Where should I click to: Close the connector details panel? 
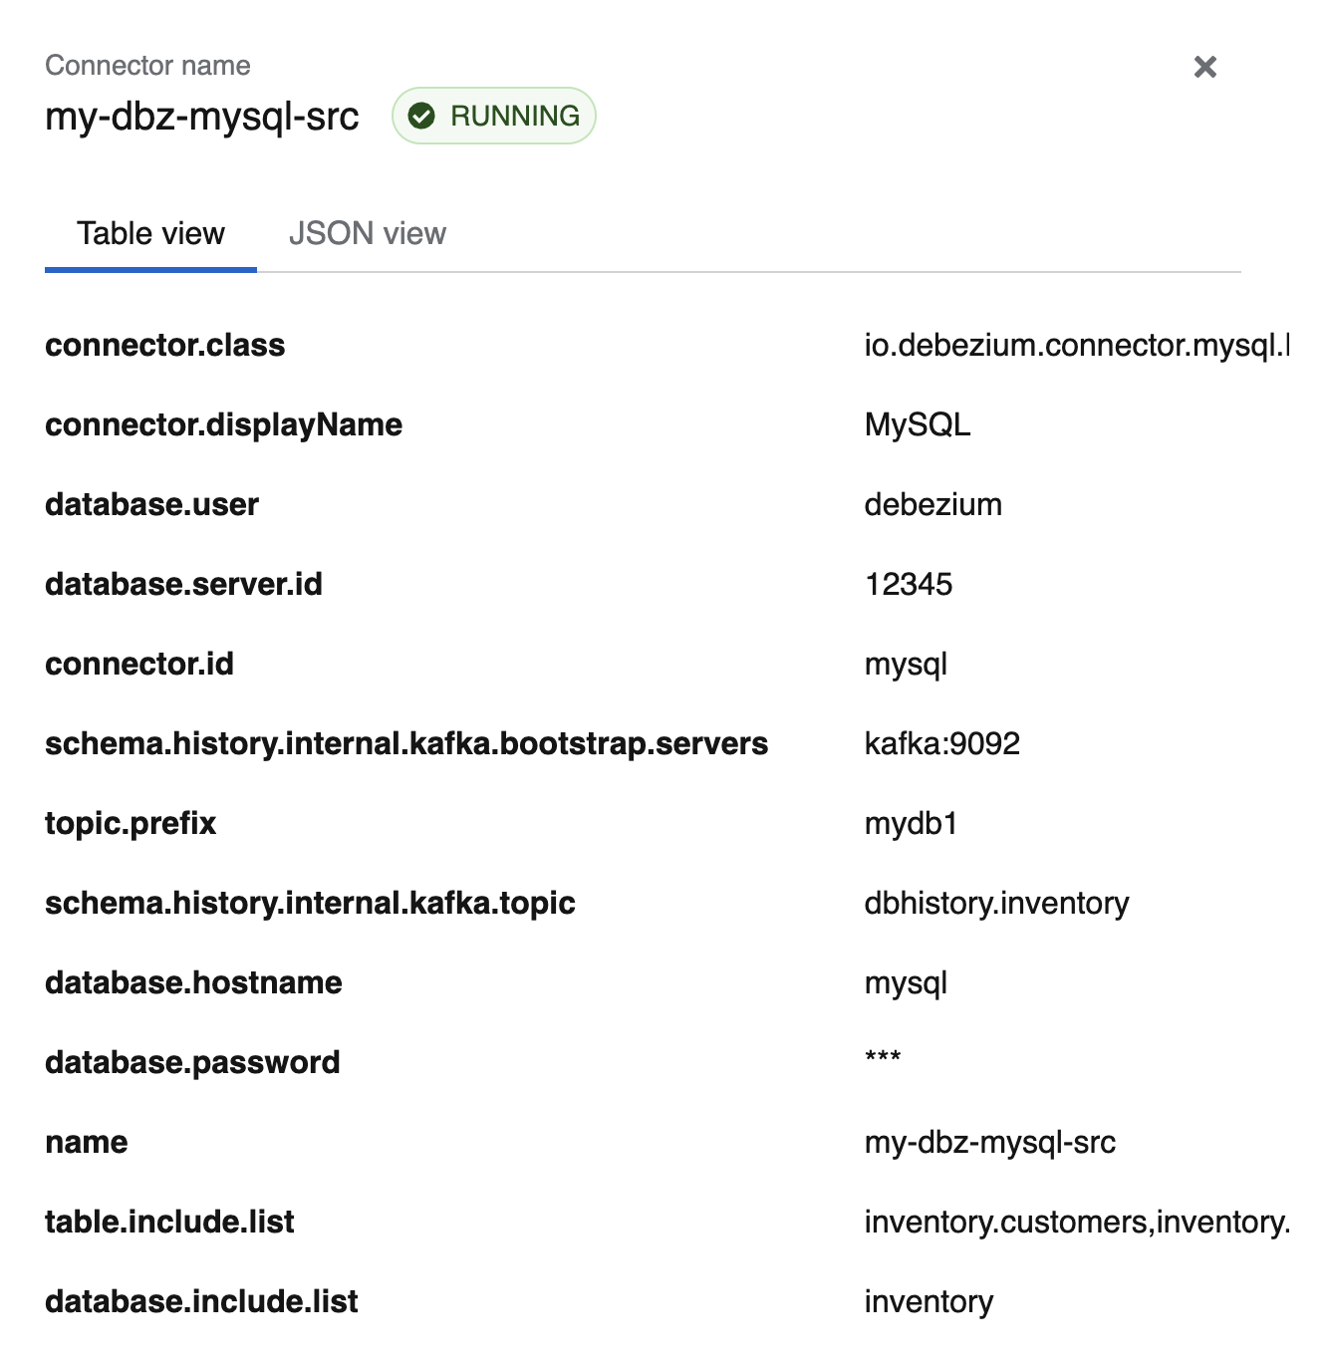point(1204,67)
